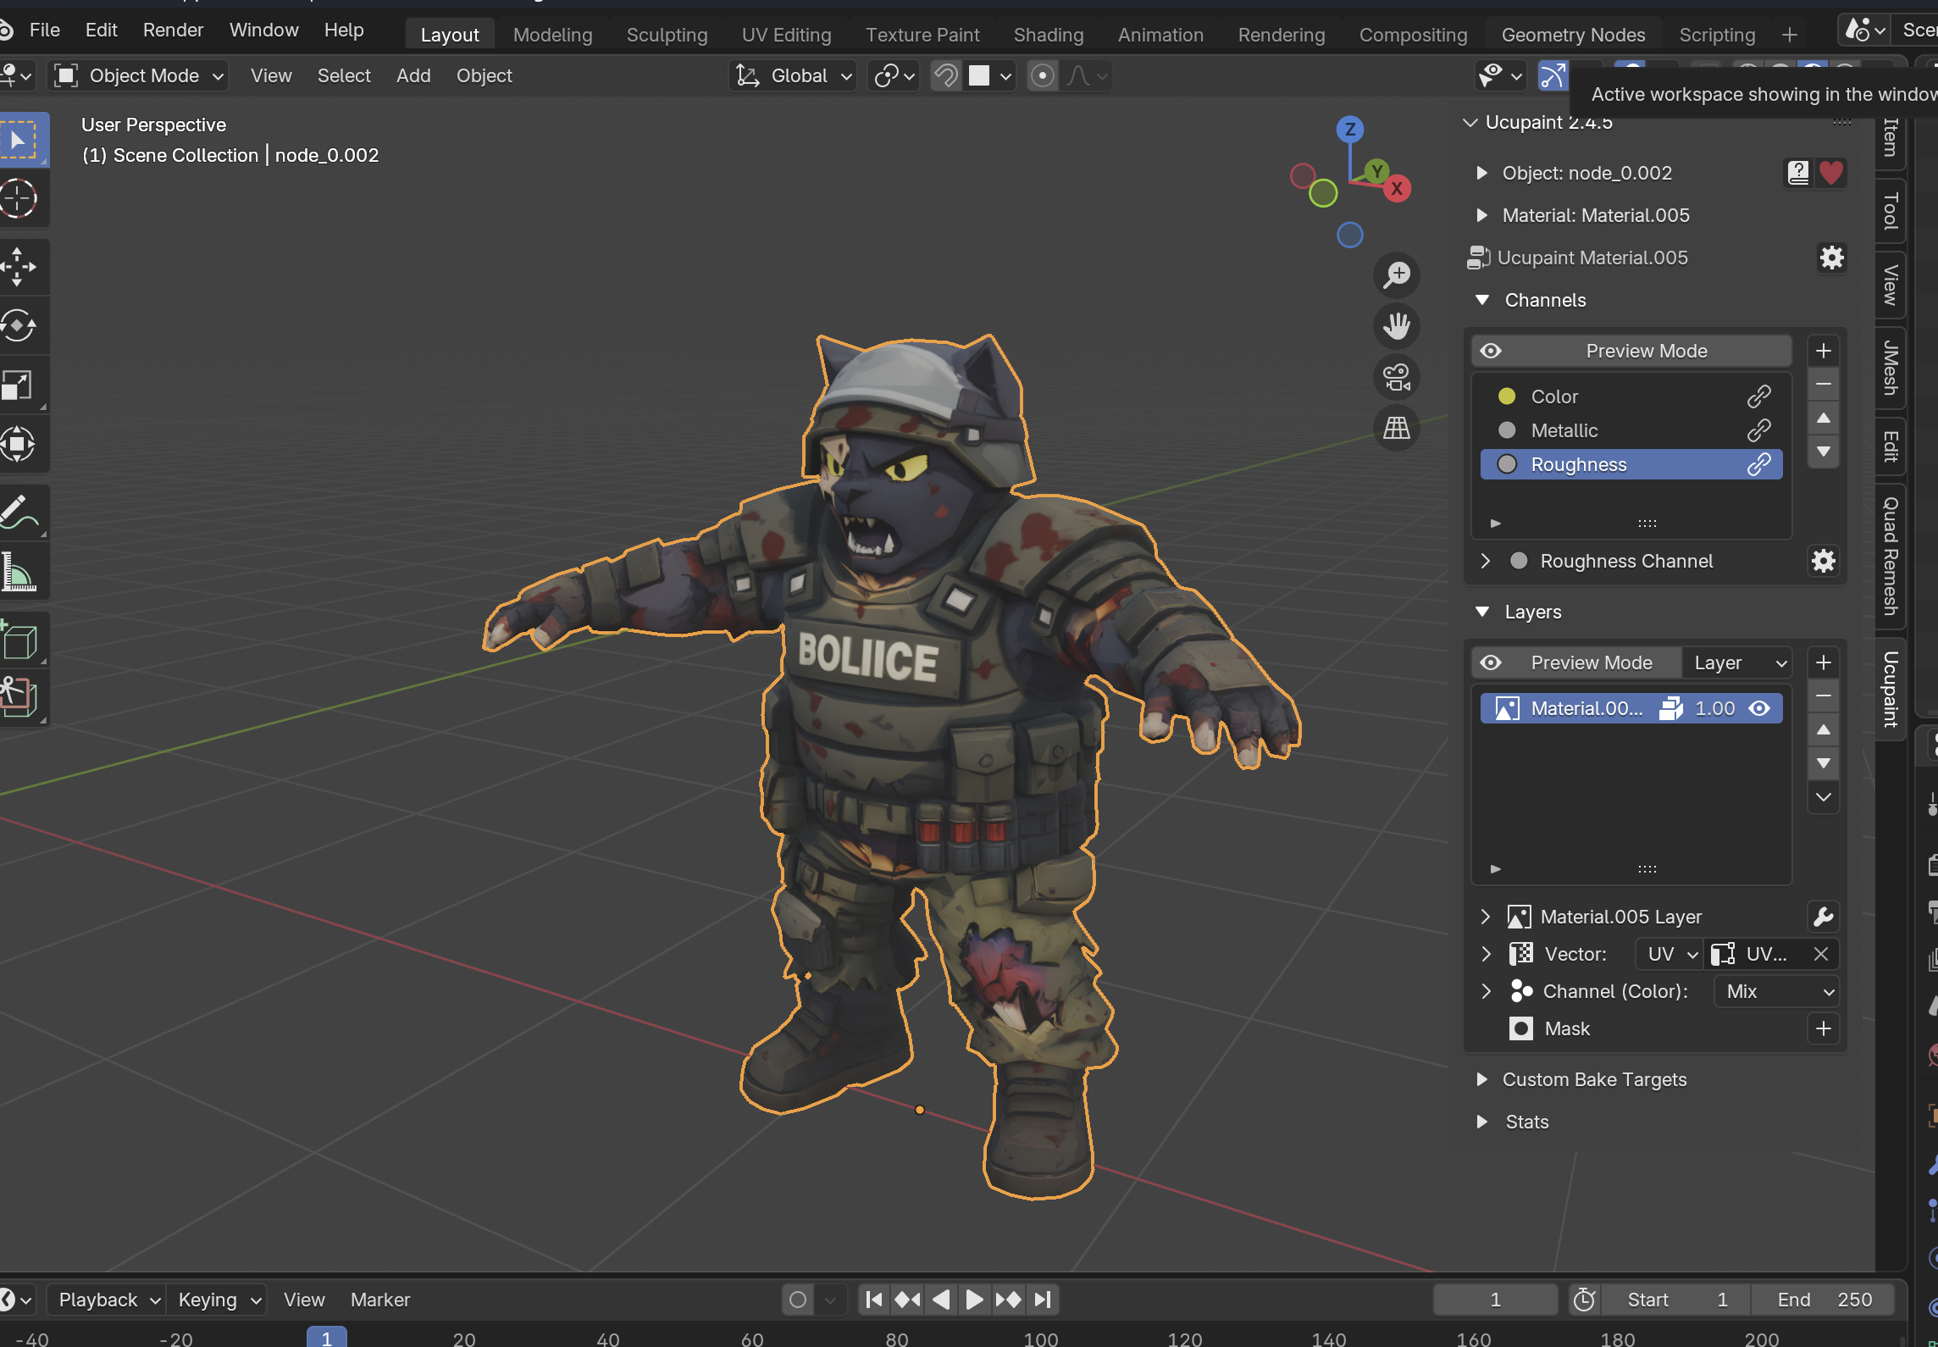The height and width of the screenshot is (1347, 1938).
Task: Click the Color channel yellow swatch
Action: (1507, 396)
